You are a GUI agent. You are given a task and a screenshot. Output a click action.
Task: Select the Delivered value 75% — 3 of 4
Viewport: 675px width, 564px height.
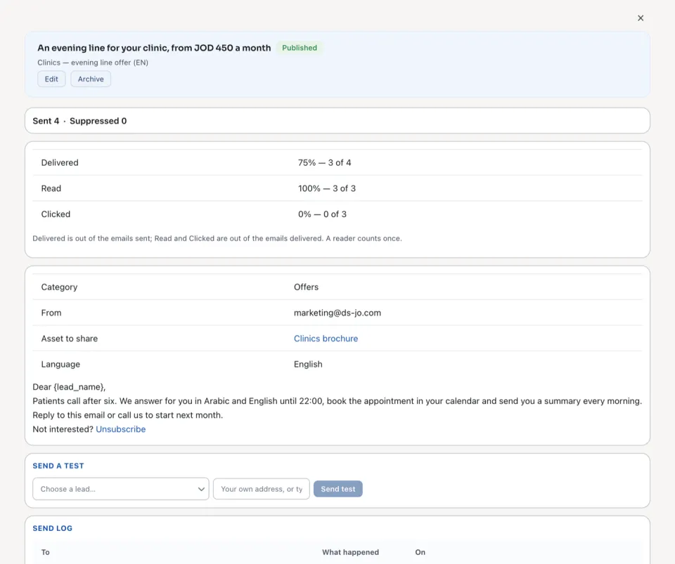(325, 162)
